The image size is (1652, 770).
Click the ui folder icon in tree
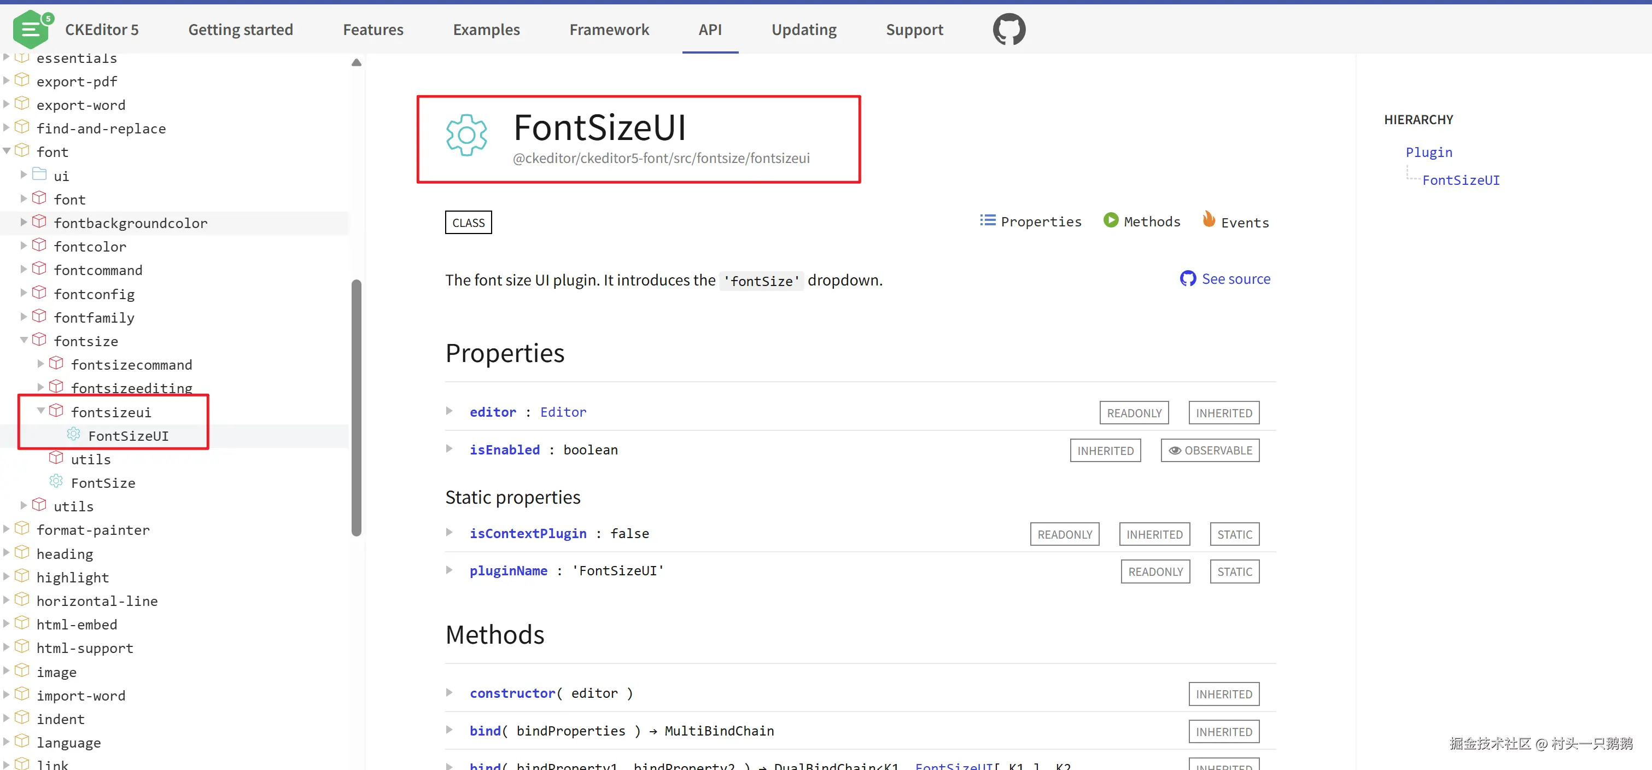40,174
